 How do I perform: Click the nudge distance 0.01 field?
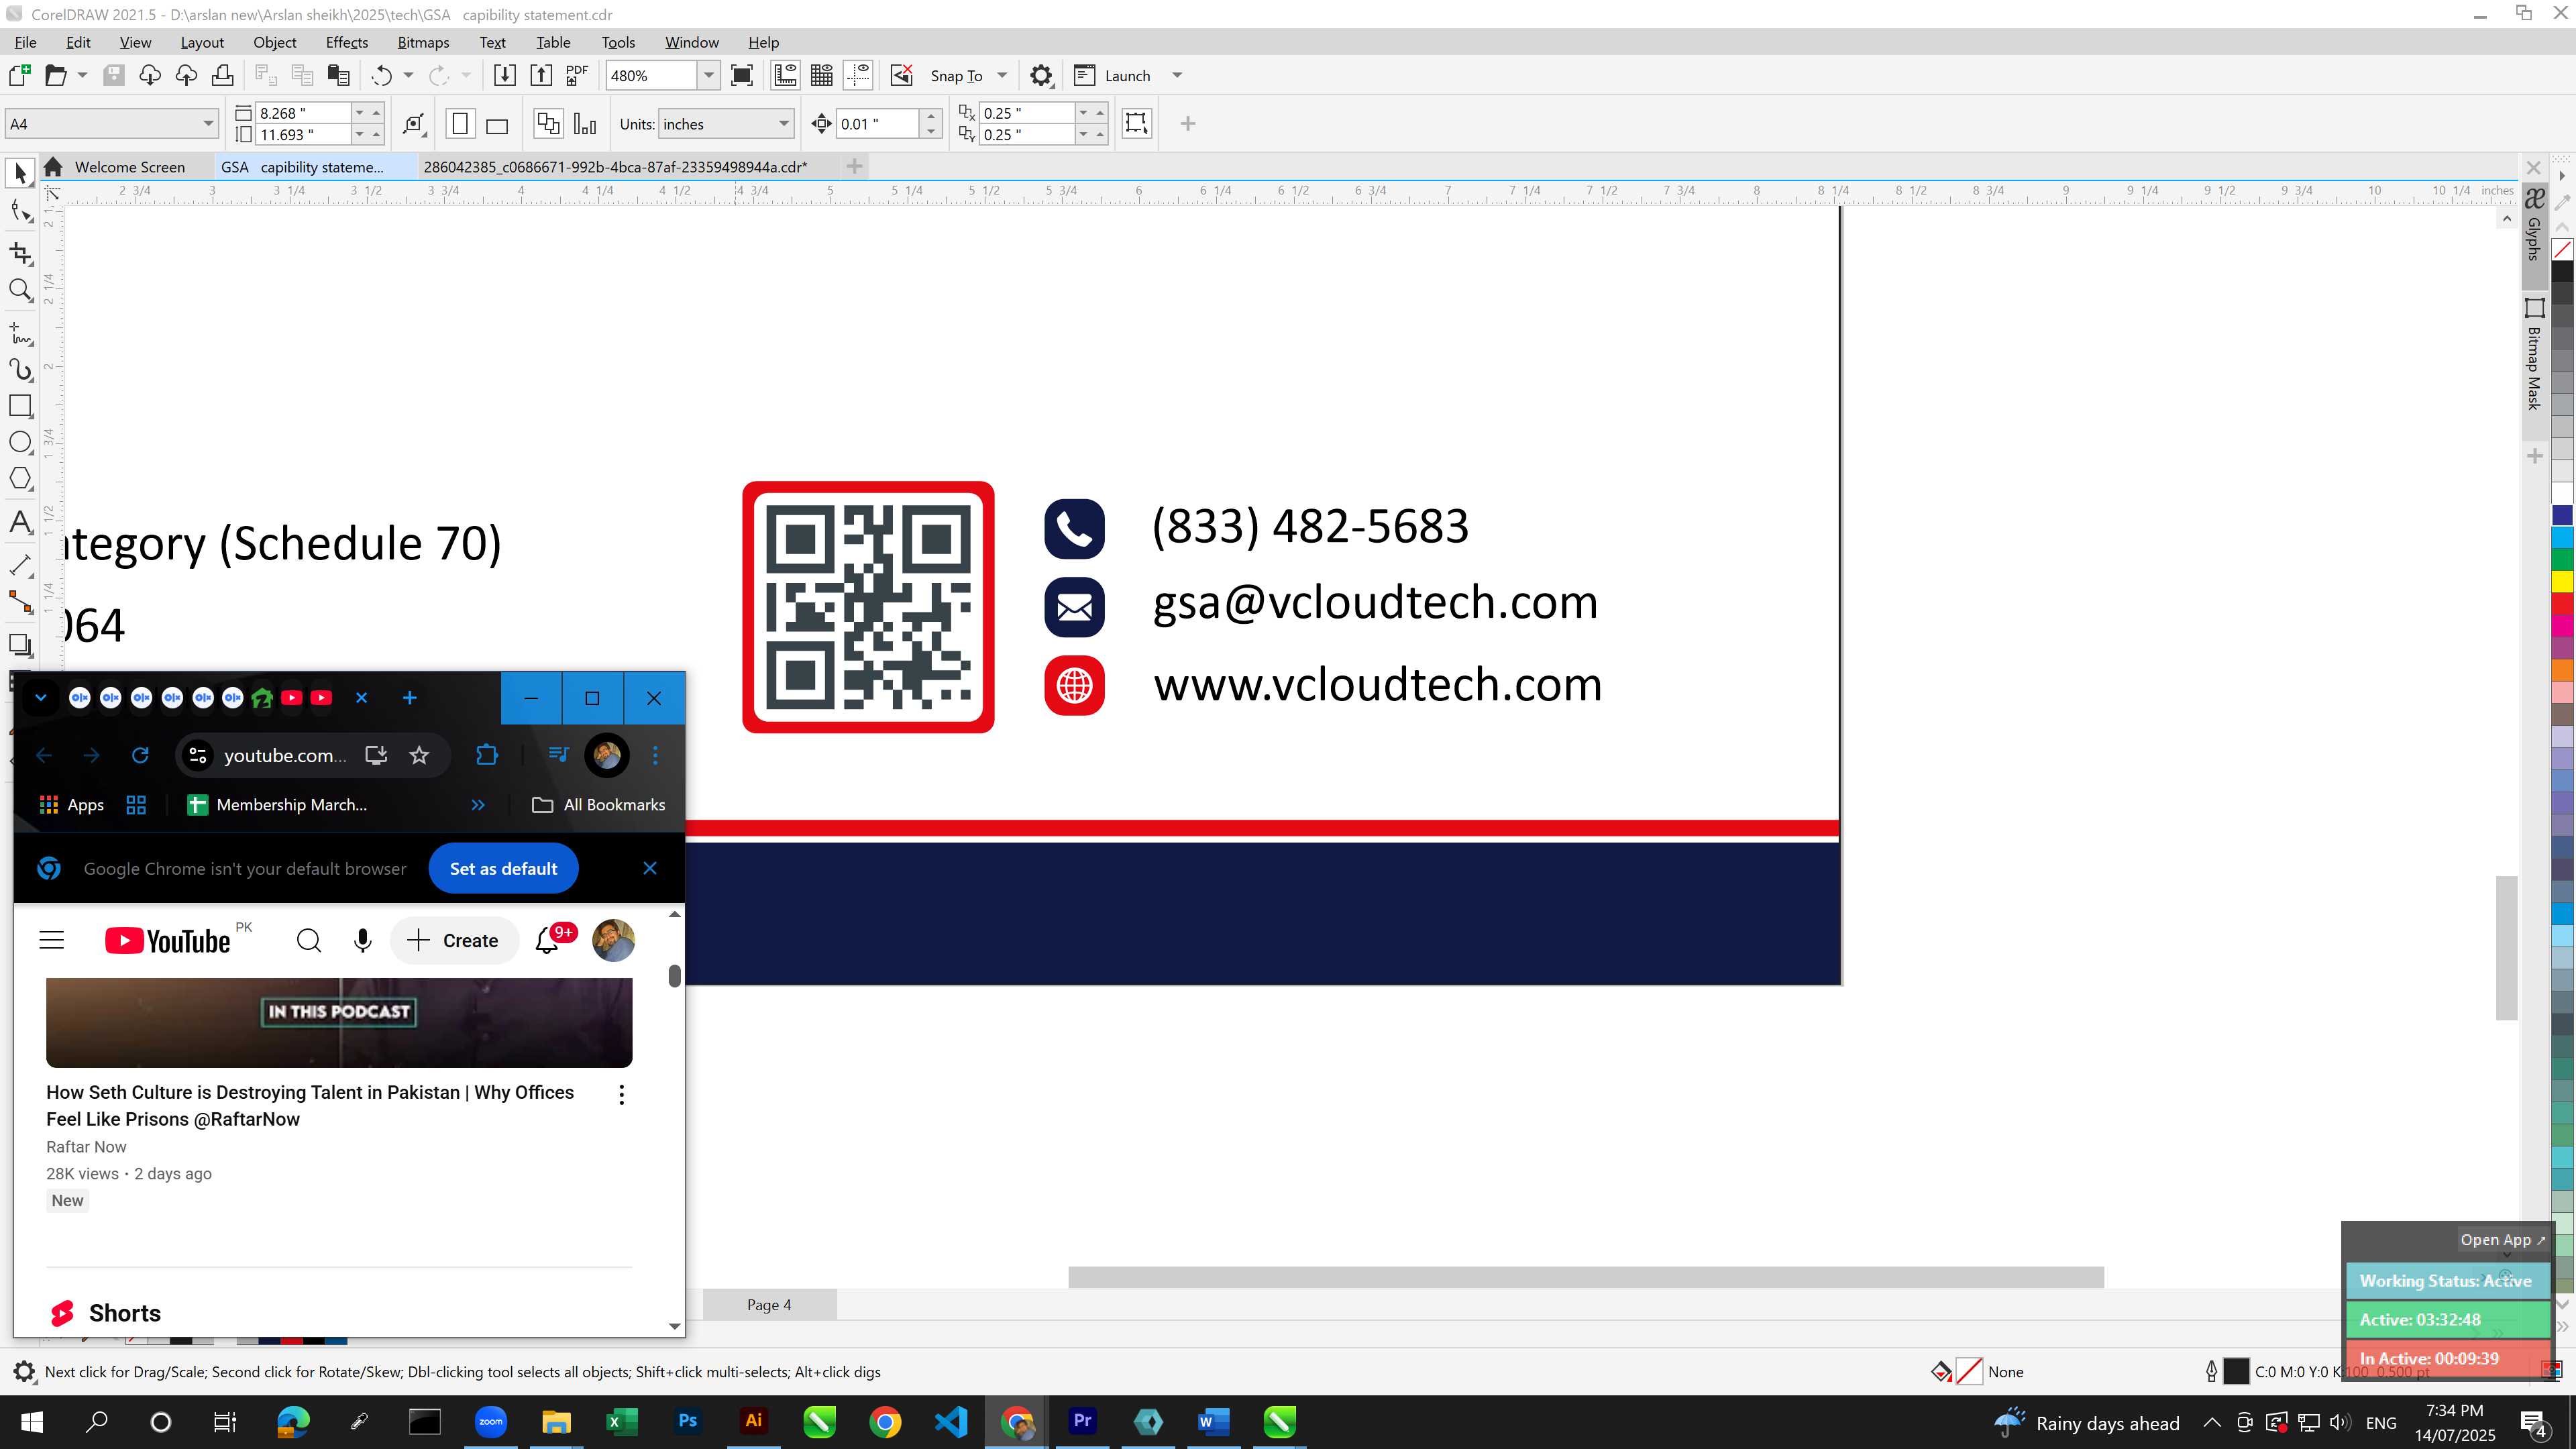click(x=877, y=124)
